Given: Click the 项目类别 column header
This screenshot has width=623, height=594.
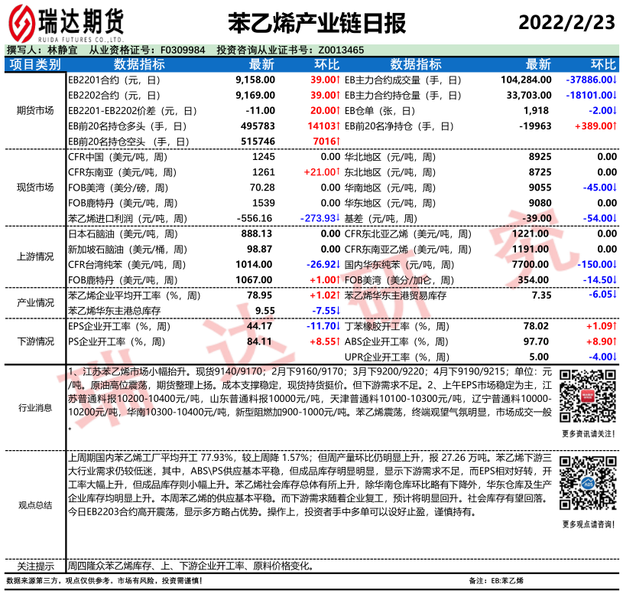Looking at the screenshot, I should coord(34,64).
